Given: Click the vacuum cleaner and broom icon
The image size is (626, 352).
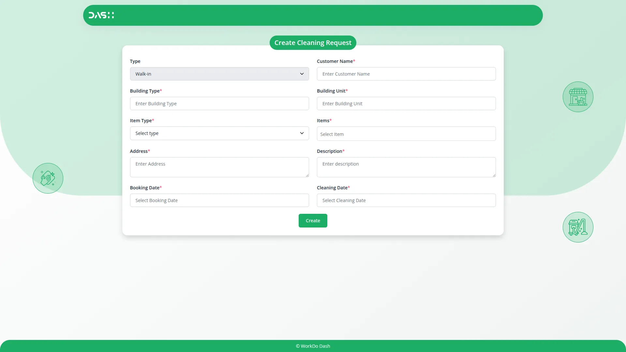Looking at the screenshot, I should pyautogui.click(x=578, y=227).
